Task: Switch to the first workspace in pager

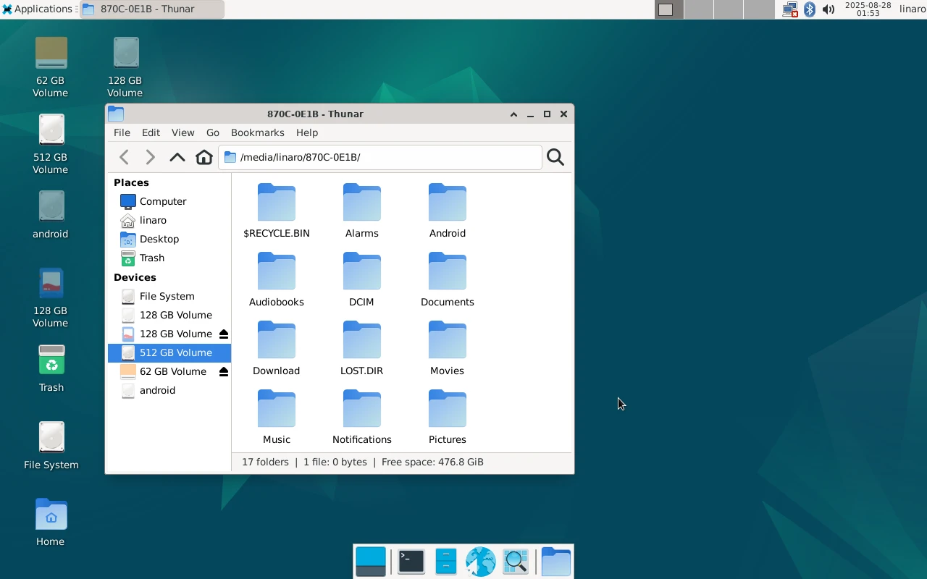Action: [668, 9]
